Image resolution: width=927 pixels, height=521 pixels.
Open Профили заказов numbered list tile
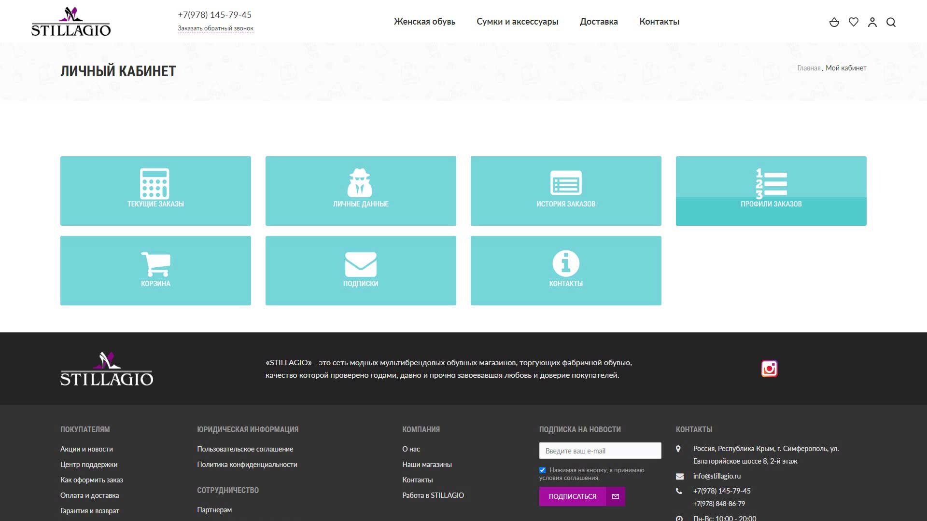tap(771, 191)
